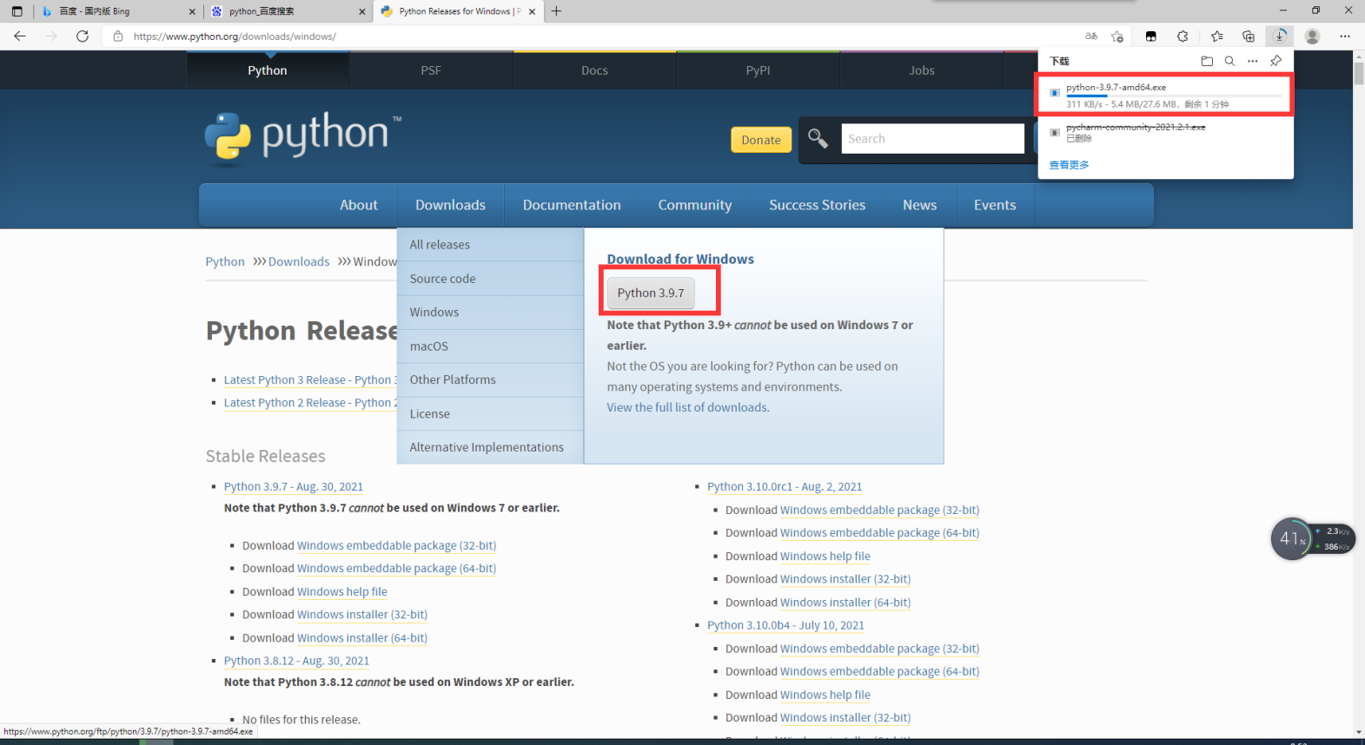
Task: Open the About menu
Action: tap(359, 205)
